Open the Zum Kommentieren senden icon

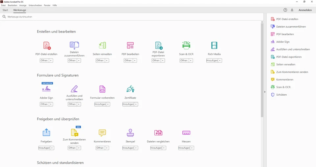[75, 133]
